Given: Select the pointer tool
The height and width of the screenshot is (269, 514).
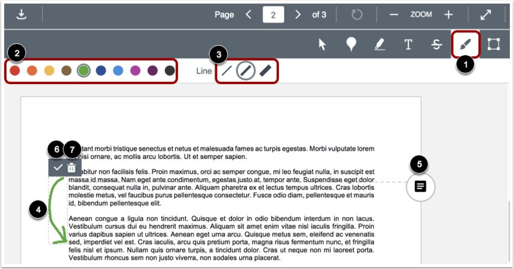Looking at the screenshot, I should [x=322, y=44].
